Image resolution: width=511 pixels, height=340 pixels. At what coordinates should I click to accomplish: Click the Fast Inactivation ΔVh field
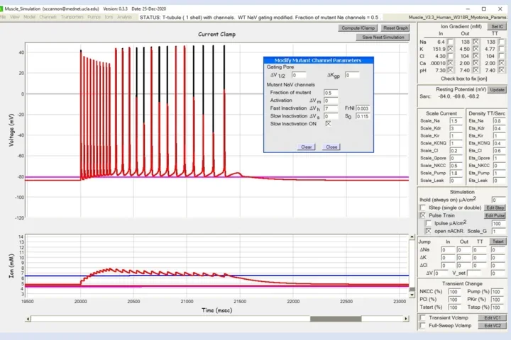(x=331, y=108)
